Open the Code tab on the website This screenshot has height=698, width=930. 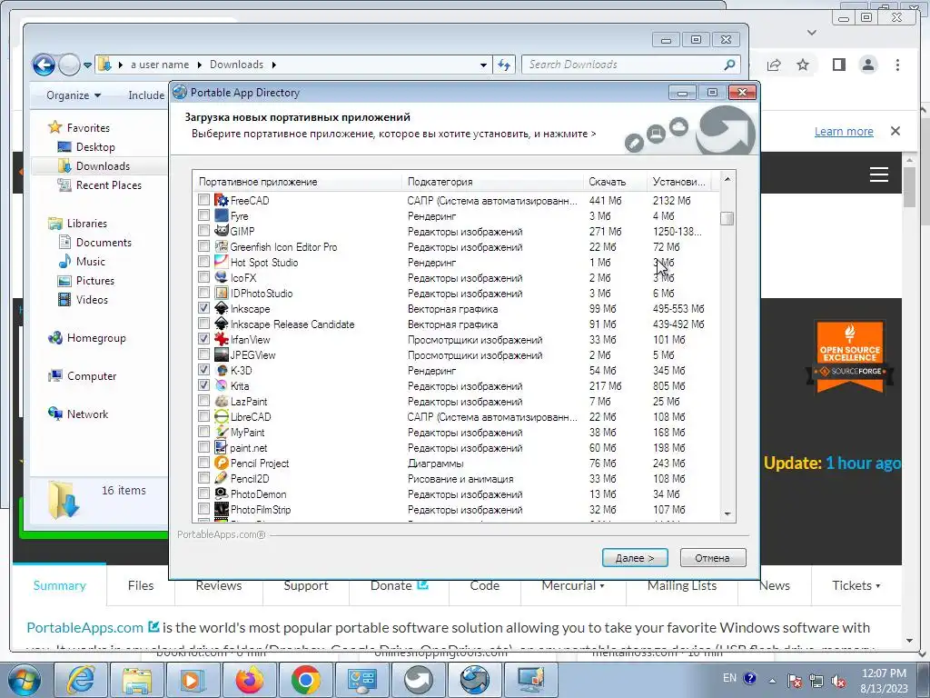(x=485, y=586)
